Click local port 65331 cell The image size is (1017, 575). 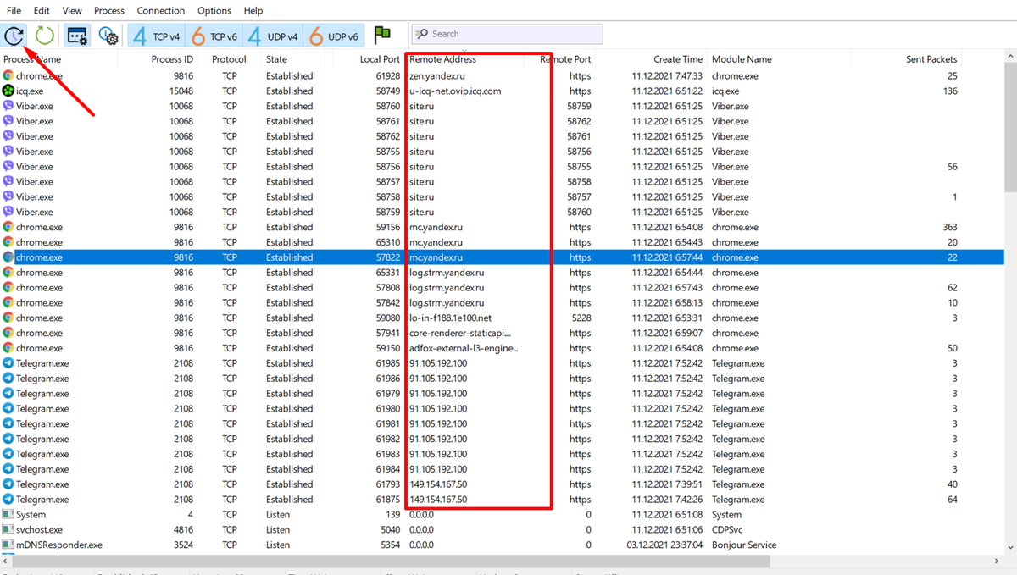click(388, 273)
